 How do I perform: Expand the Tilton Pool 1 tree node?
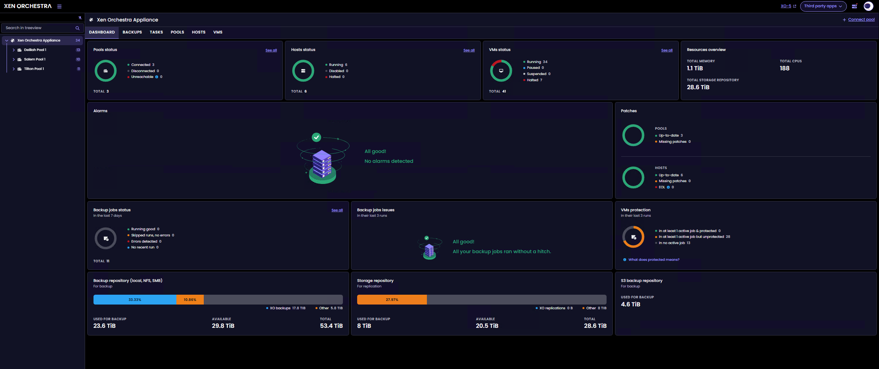click(x=14, y=69)
